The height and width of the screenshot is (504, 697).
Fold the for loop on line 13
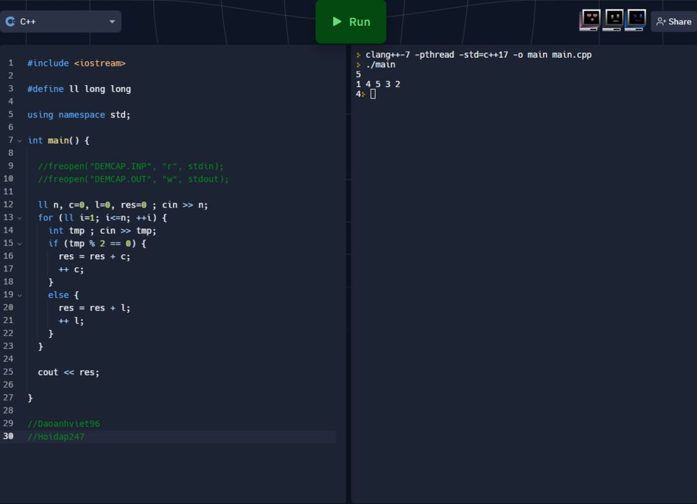[x=19, y=218]
